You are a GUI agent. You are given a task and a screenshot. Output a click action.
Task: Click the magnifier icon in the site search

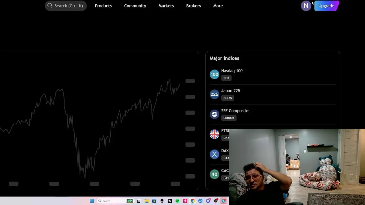(50, 6)
